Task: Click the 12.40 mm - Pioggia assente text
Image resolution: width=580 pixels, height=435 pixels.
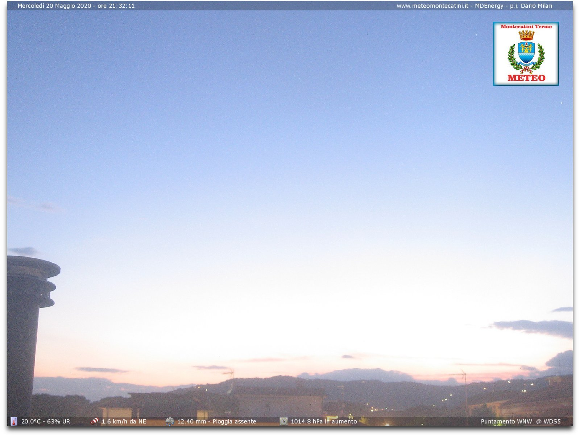Action: tap(216, 421)
